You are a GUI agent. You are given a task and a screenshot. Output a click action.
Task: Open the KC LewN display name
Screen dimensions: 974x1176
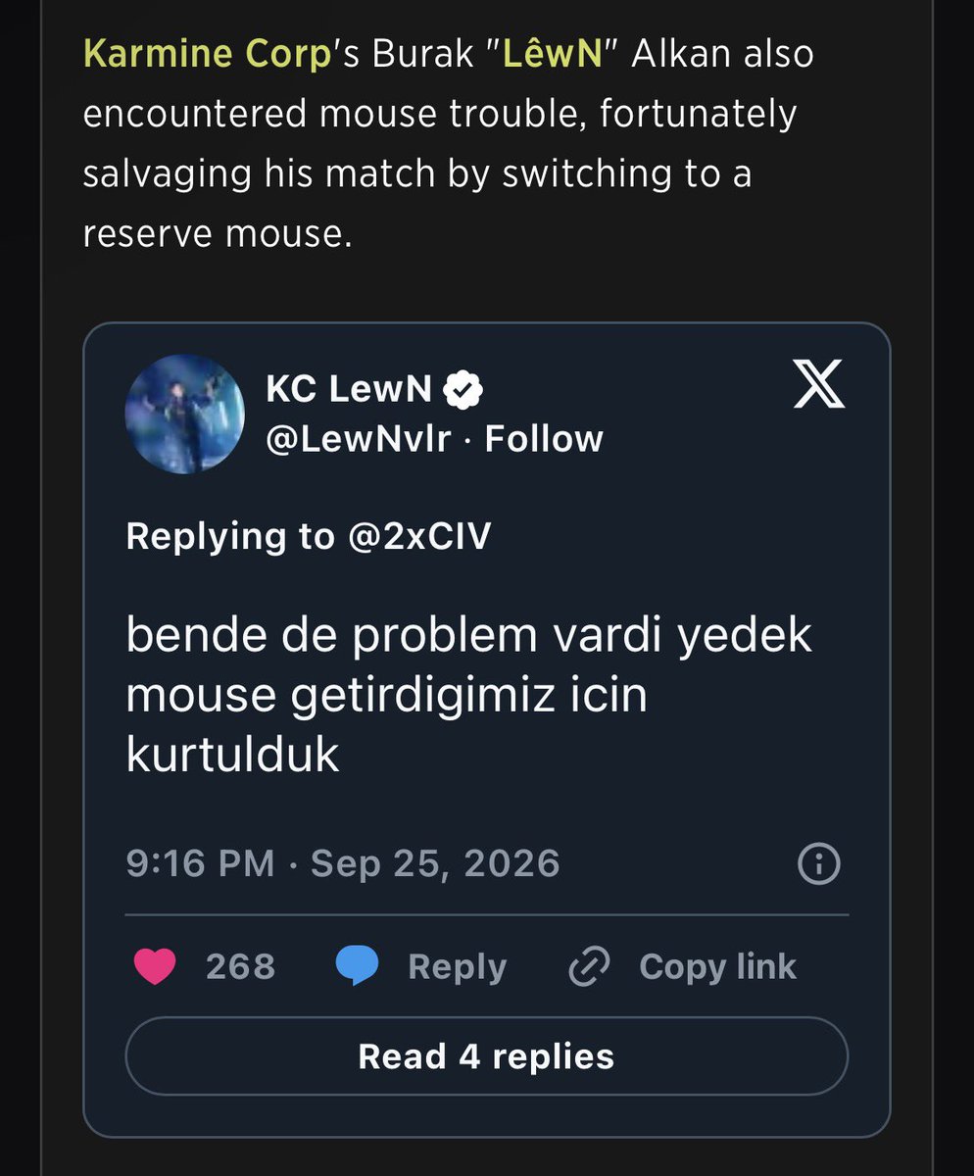(349, 390)
